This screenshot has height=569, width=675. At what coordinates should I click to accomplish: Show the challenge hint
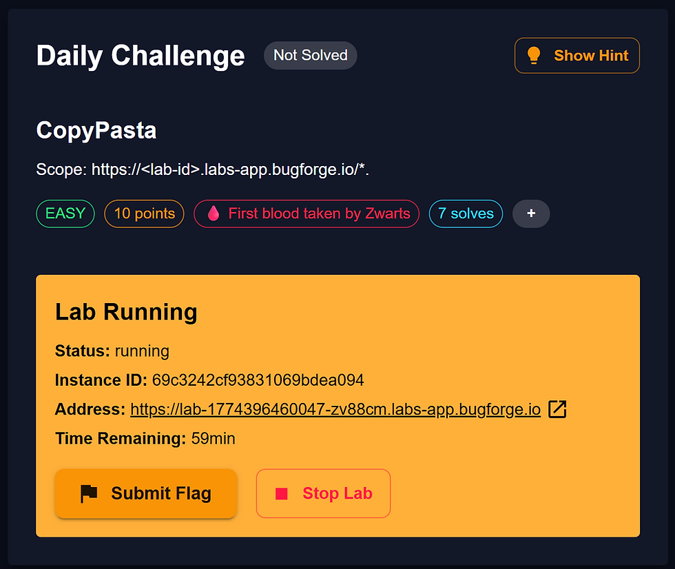[x=577, y=55]
